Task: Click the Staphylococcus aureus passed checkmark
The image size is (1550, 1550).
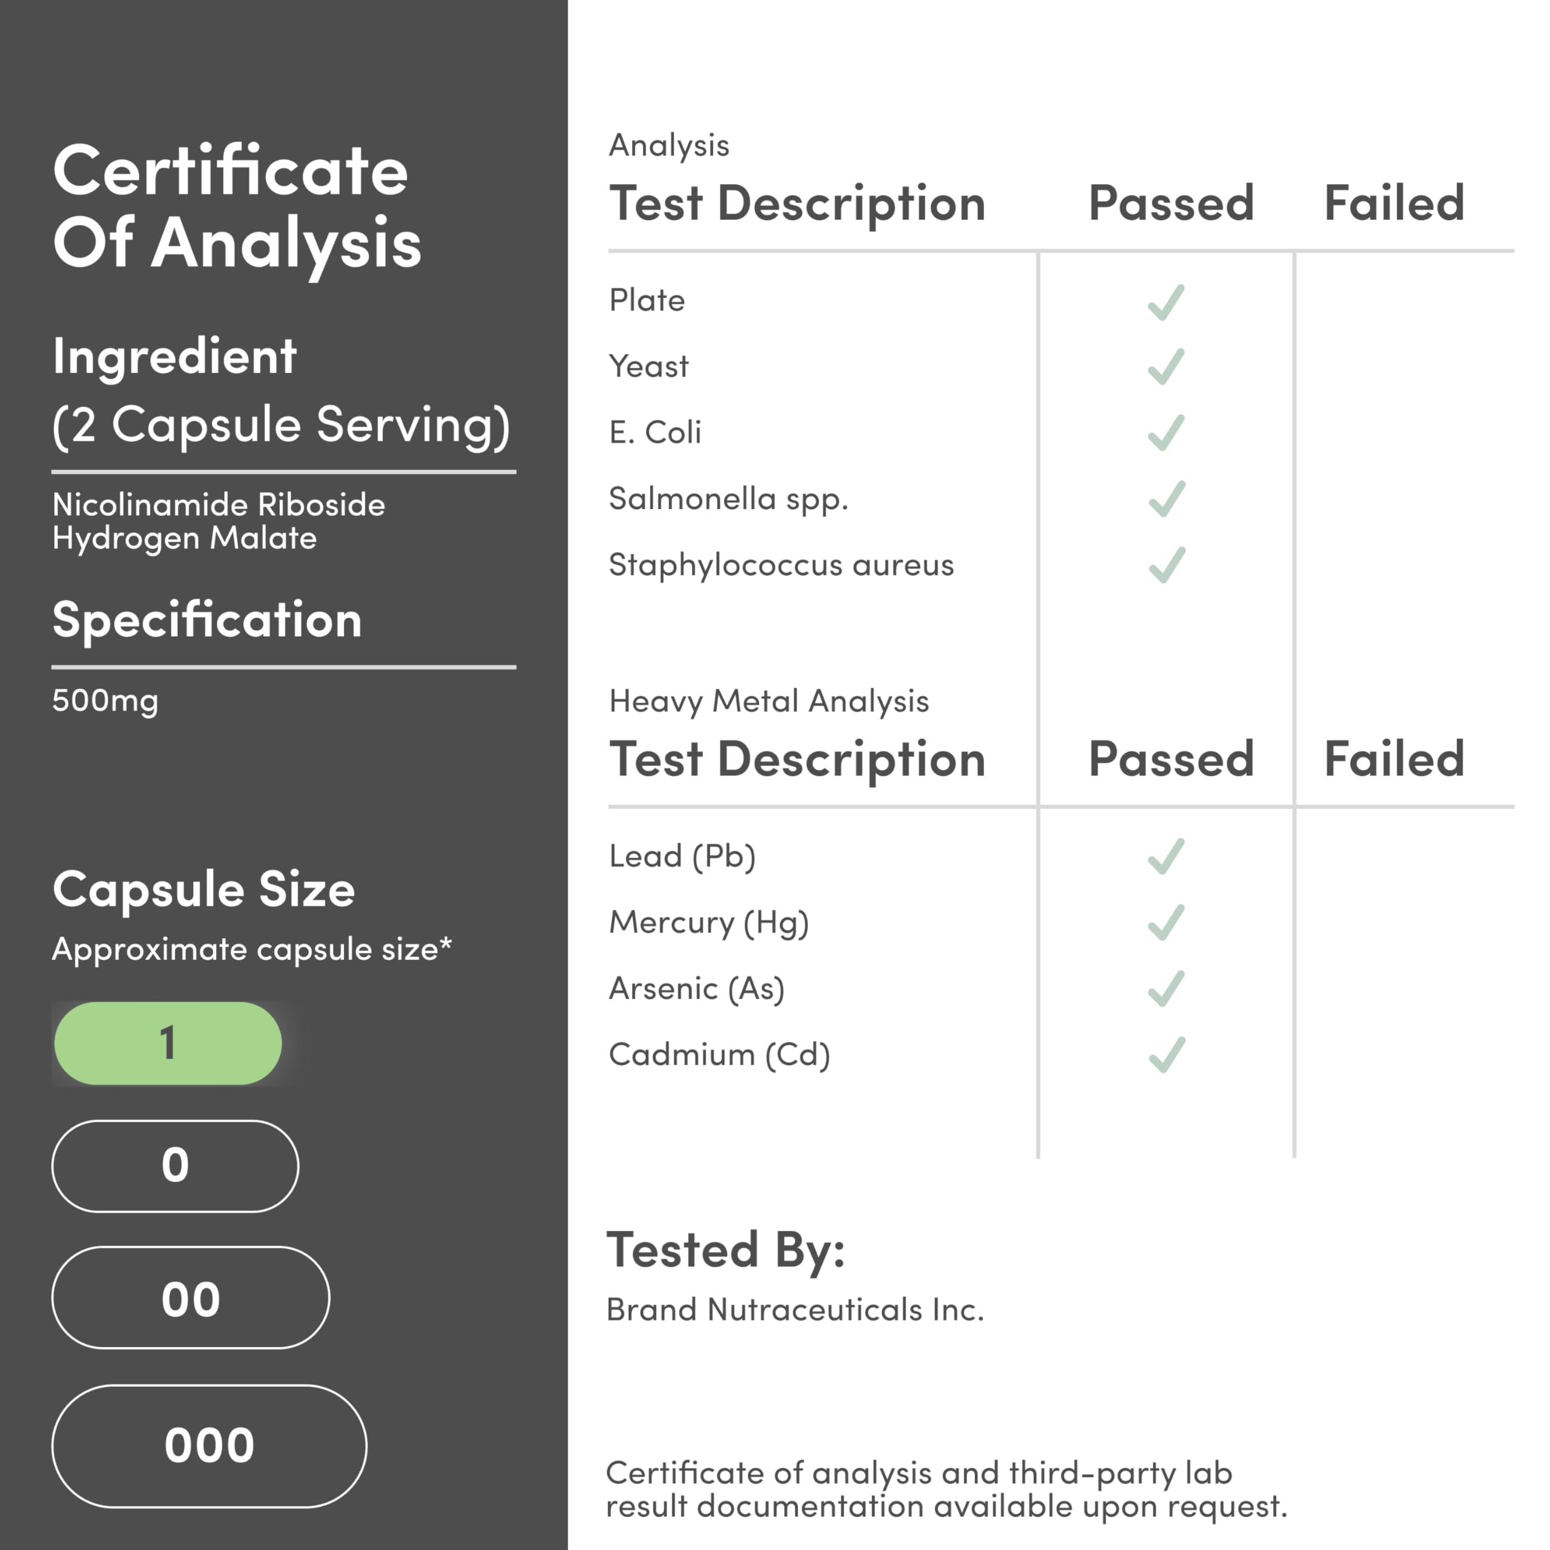Action: 1166,564
